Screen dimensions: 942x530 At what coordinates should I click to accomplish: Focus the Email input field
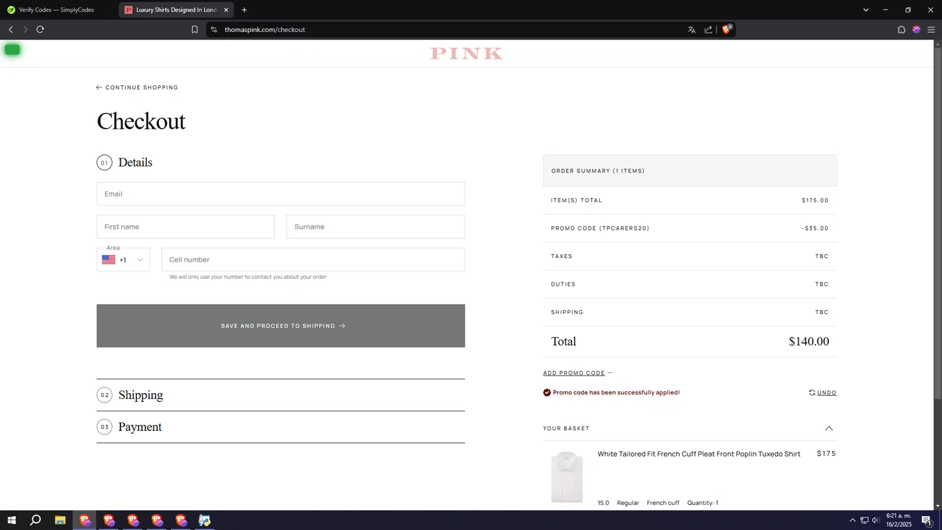click(281, 194)
